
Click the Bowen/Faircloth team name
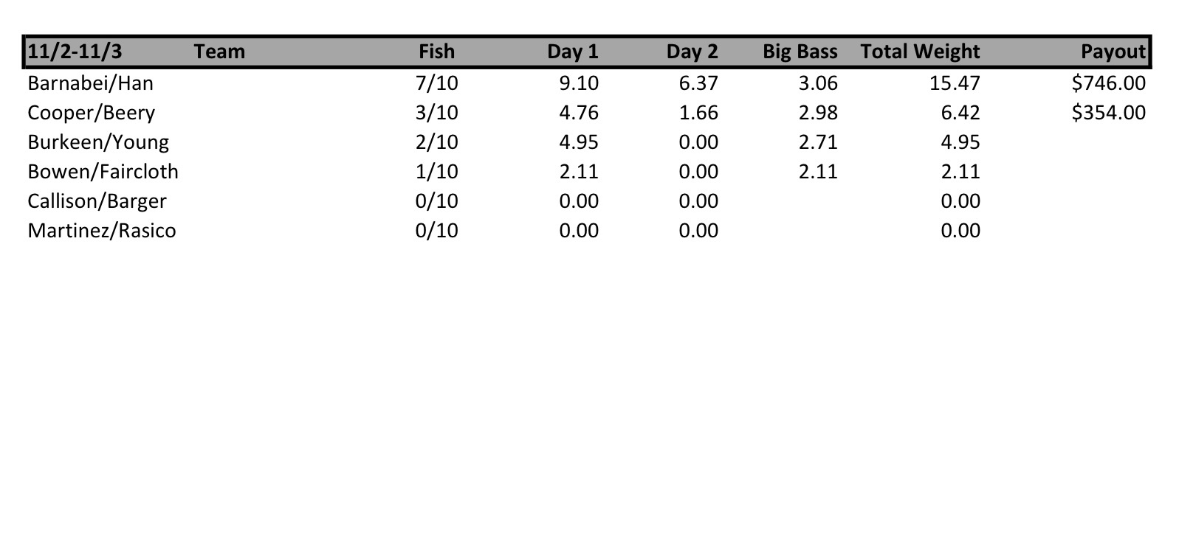tap(103, 172)
